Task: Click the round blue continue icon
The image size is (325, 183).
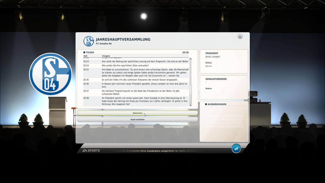Action: pyautogui.click(x=236, y=148)
